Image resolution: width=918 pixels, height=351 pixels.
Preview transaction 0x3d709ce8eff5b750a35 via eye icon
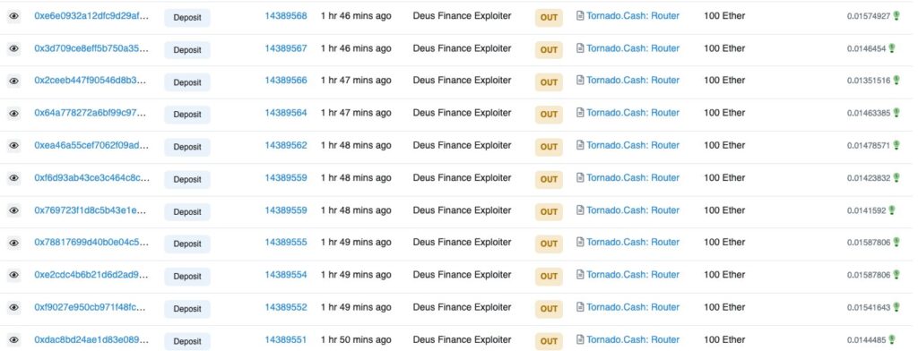click(14, 48)
